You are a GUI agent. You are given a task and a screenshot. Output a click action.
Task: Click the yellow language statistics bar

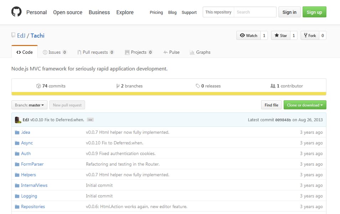coord(169,94)
